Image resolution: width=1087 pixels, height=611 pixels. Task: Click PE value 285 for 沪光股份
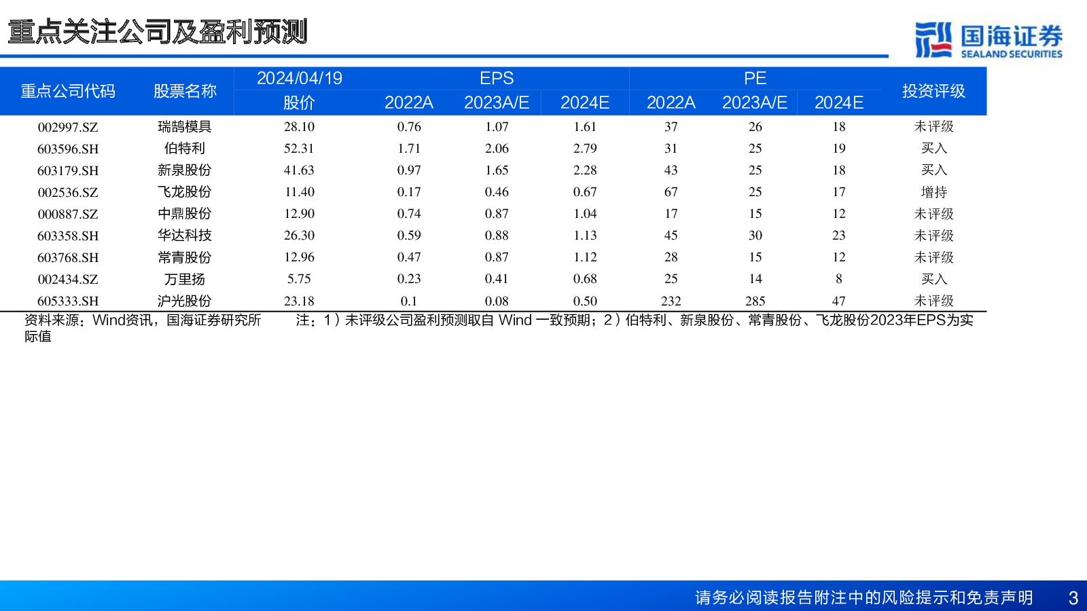(755, 301)
